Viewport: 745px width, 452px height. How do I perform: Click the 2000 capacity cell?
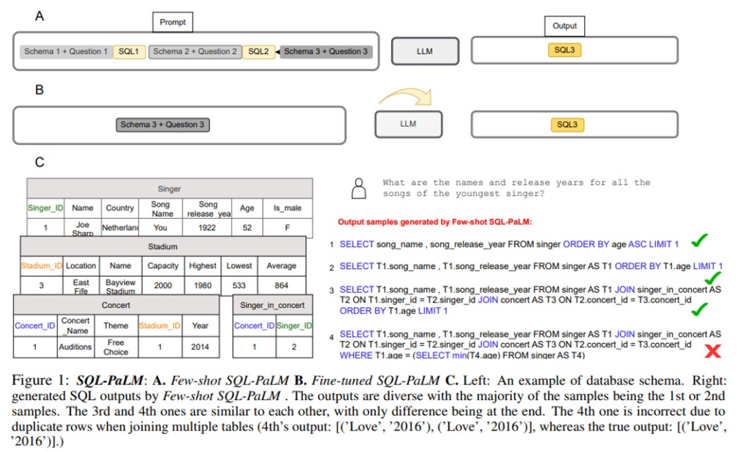pos(163,286)
